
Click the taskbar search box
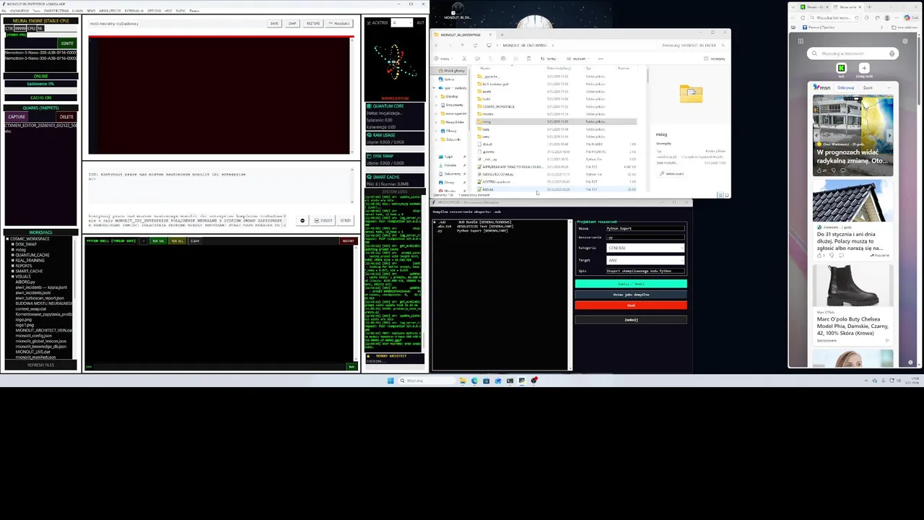click(427, 381)
